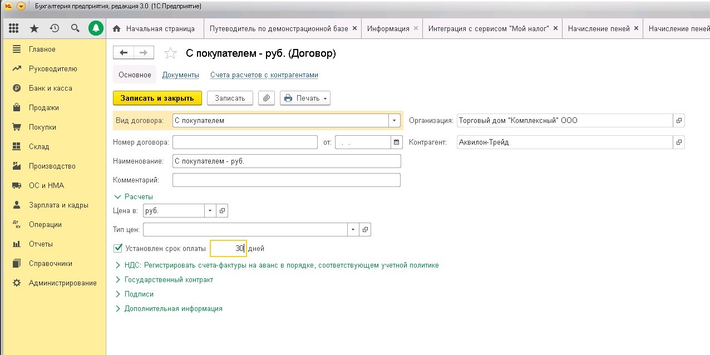Open "Счета расчетов с контрагентами" link
The width and height of the screenshot is (710, 355).
click(264, 75)
